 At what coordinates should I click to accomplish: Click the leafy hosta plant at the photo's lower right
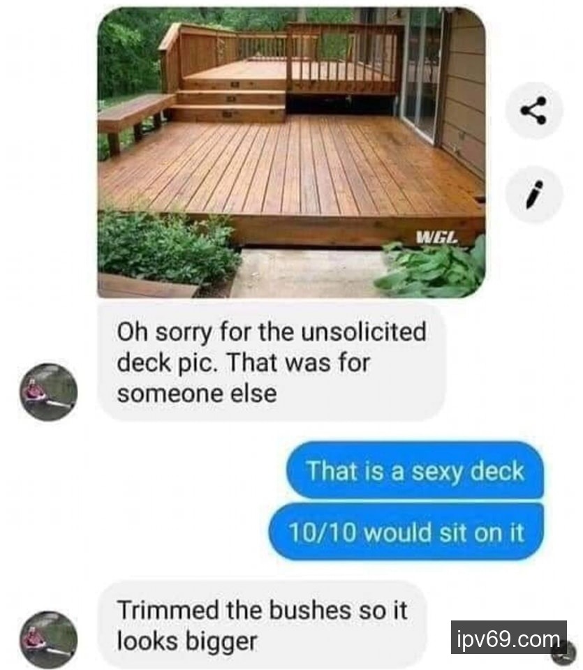(431, 269)
